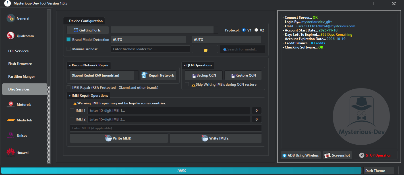The width and height of the screenshot is (404, 175).
Task: Click the Enter MEID input field
Action: (166, 128)
